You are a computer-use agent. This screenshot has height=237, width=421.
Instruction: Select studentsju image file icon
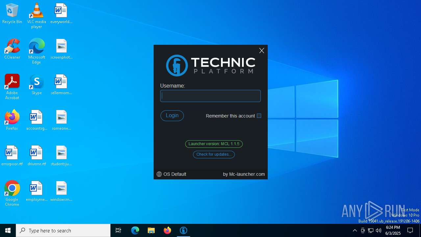(x=61, y=156)
